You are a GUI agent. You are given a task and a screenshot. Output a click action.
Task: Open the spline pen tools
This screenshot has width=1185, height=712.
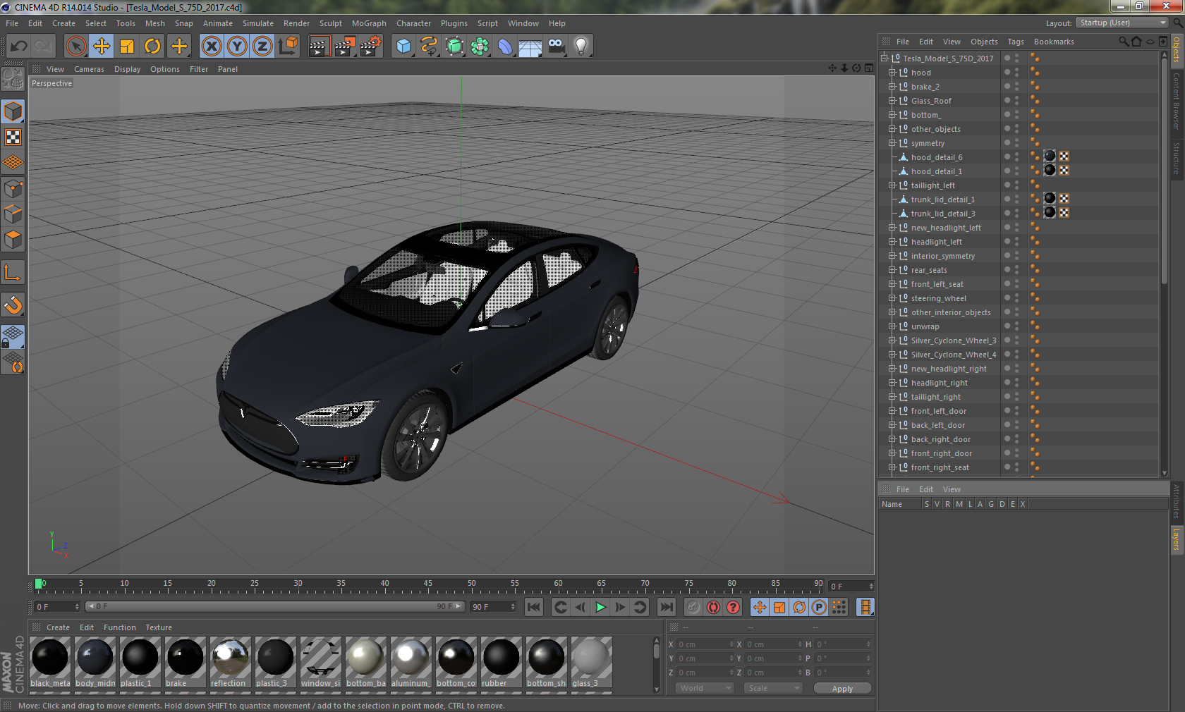point(429,47)
